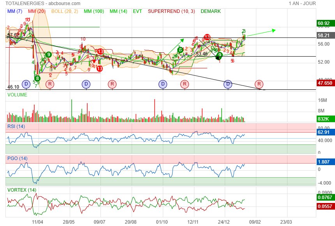The image size is (335, 226).
Task: Click the leftmost red R event marker
Action: tap(49, 84)
